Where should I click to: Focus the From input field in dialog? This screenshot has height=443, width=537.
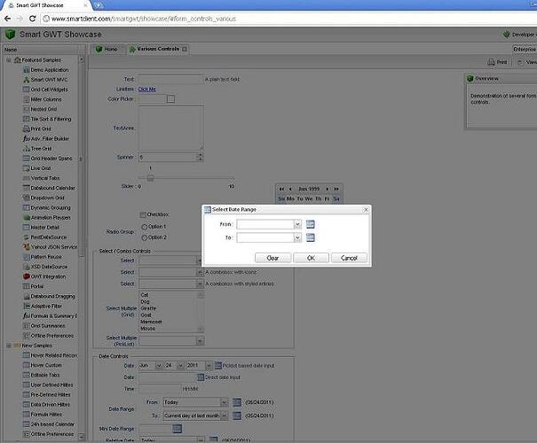pyautogui.click(x=265, y=224)
